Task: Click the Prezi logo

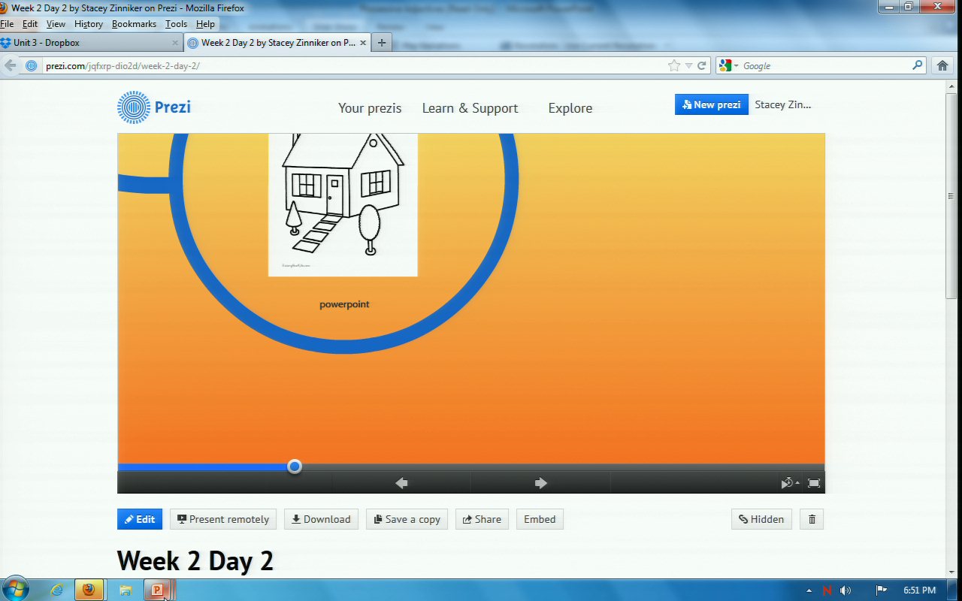Action: coord(154,107)
